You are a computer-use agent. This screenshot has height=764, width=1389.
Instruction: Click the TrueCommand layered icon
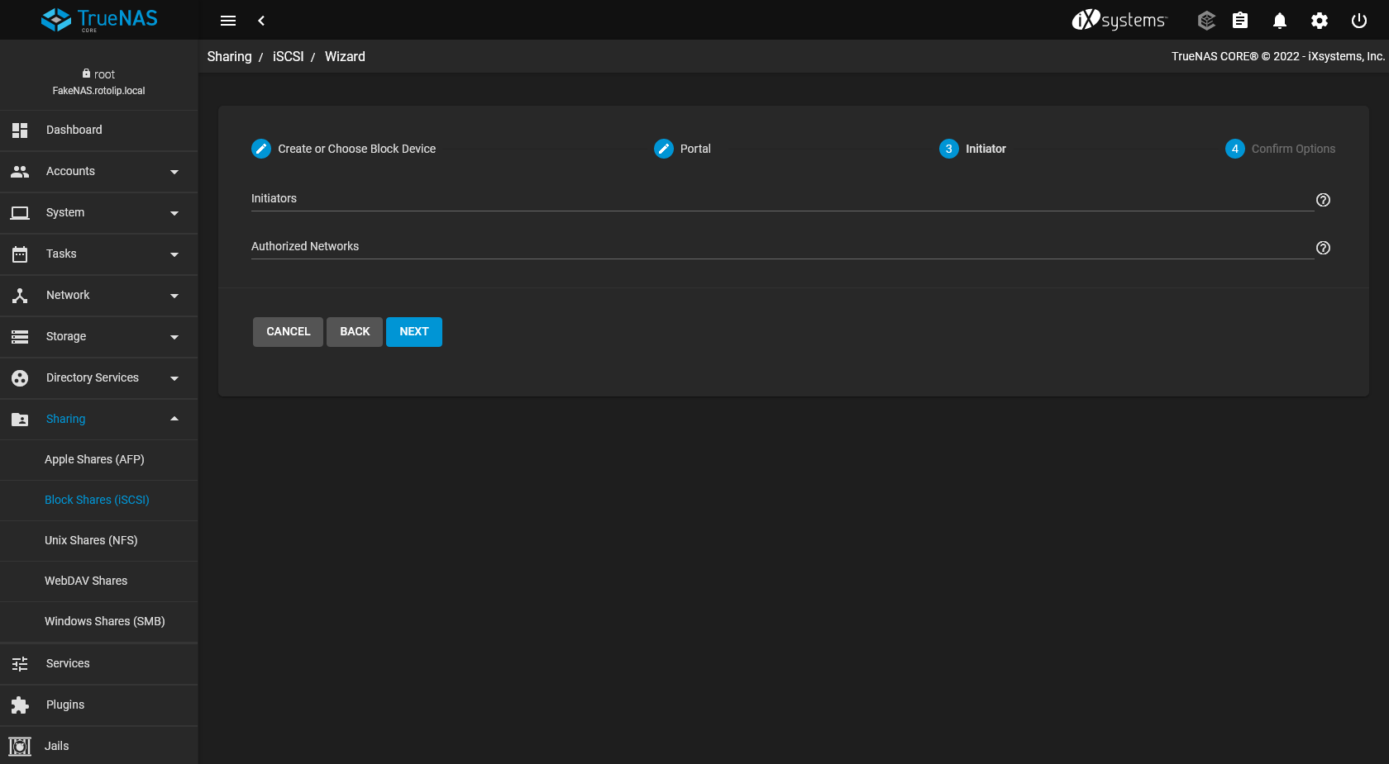pos(1206,21)
